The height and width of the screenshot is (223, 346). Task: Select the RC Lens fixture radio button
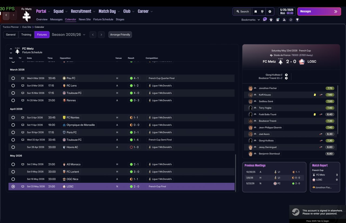pyautogui.click(x=13, y=85)
